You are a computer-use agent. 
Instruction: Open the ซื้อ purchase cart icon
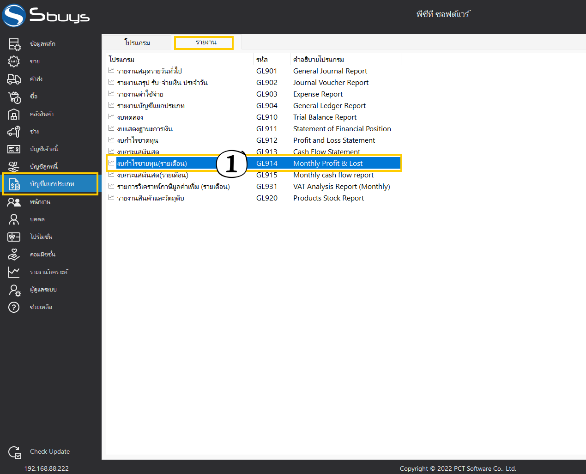pyautogui.click(x=14, y=97)
